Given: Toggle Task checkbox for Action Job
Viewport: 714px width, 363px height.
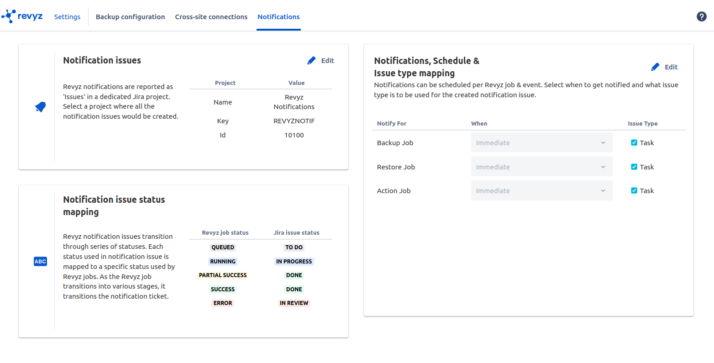Looking at the screenshot, I should click(x=634, y=191).
